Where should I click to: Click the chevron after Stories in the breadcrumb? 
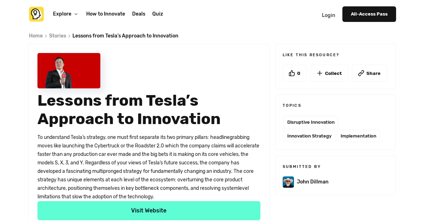pyautogui.click(x=69, y=36)
